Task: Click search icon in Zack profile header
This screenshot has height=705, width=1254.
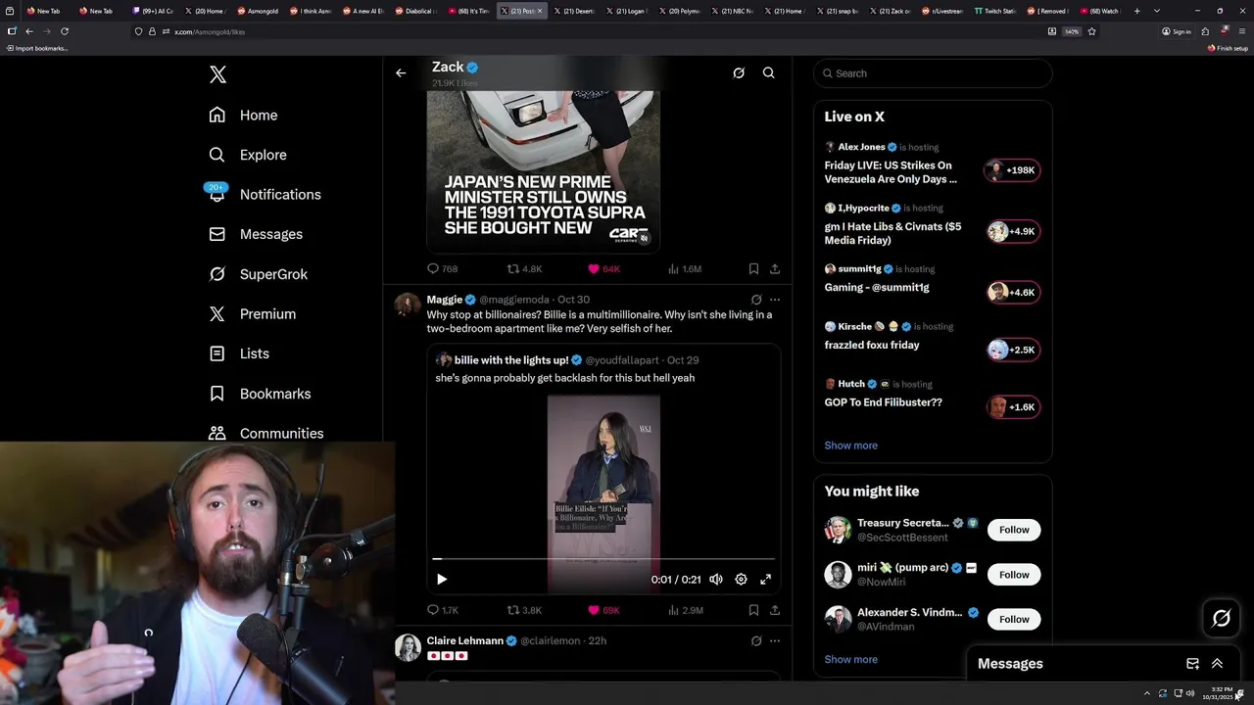Action: coord(769,72)
